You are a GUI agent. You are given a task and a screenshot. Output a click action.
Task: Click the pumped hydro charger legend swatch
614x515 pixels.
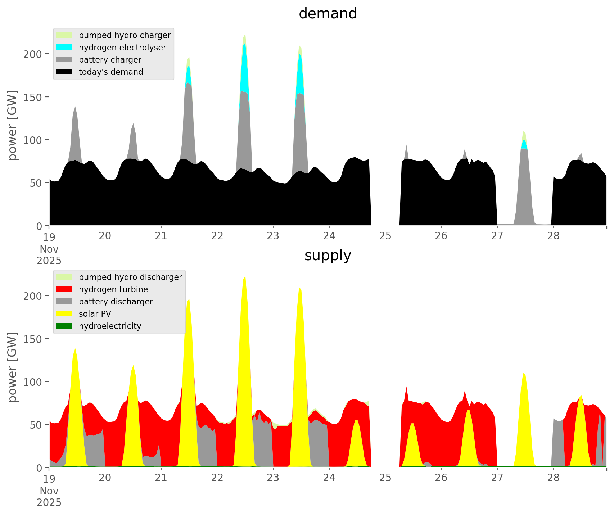64,35
